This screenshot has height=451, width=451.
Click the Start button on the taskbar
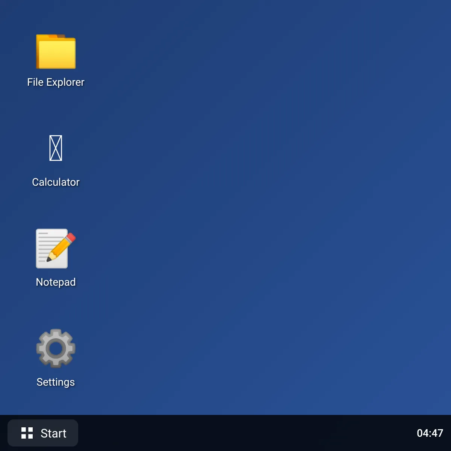42,433
